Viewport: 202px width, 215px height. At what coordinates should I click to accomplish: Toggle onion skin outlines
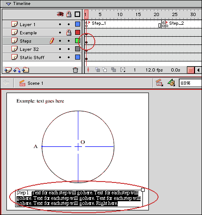click(x=104, y=70)
